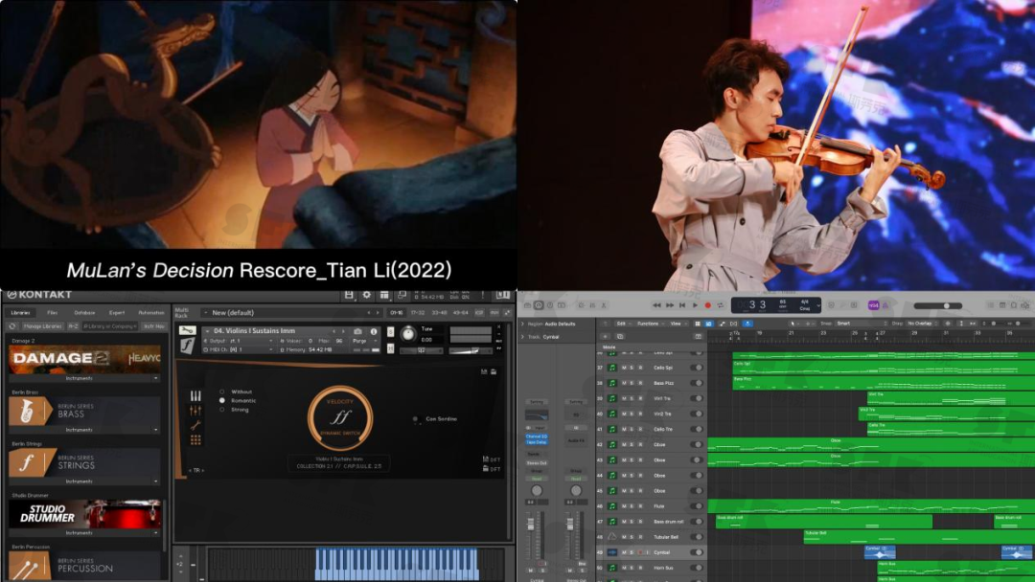Click the Logic rewind button
This screenshot has width=1035, height=582.
[x=656, y=305]
